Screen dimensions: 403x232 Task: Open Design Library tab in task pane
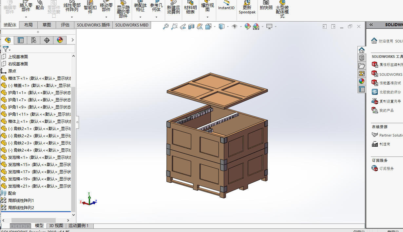[362, 58]
